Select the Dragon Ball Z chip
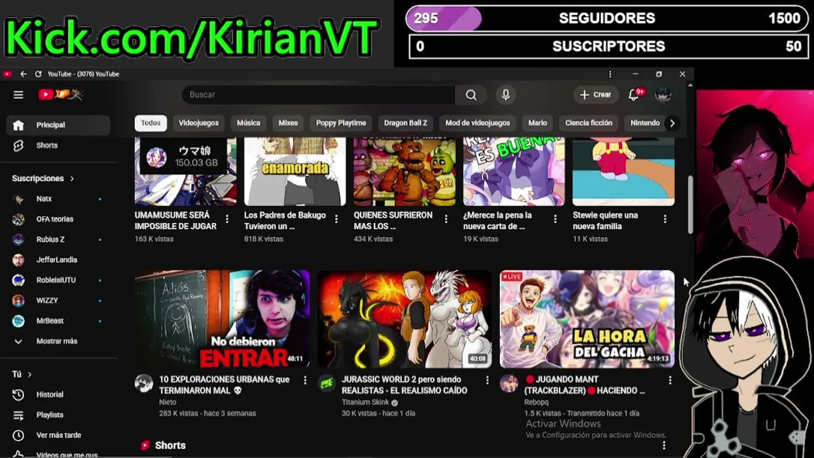This screenshot has width=814, height=458. pos(406,123)
